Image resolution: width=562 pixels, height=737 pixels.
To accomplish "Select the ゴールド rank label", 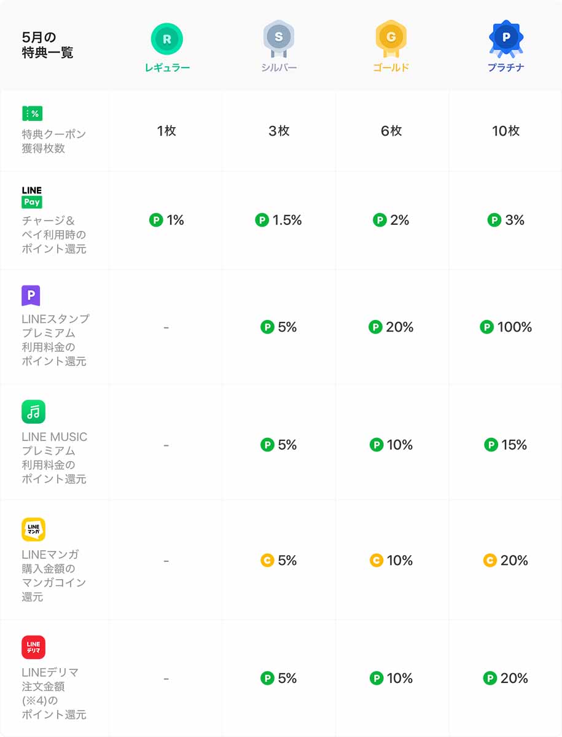I will (391, 68).
